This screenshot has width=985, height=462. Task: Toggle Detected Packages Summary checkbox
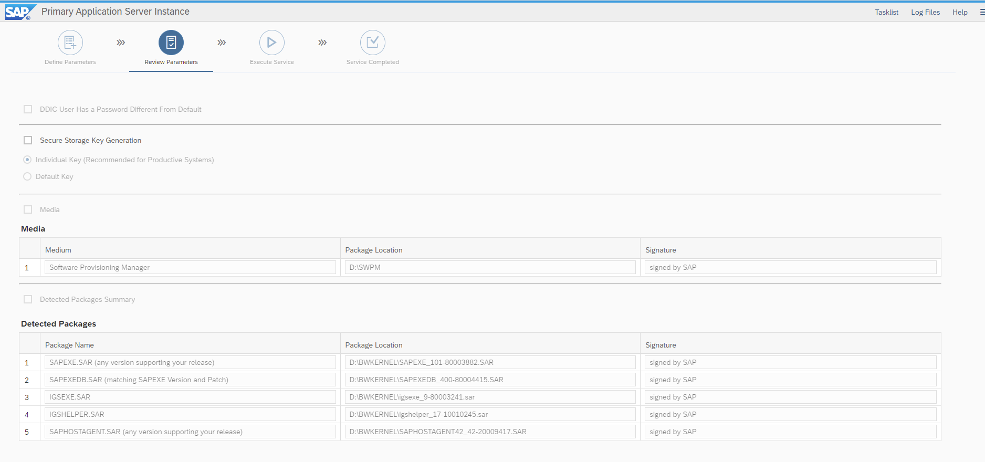pos(28,299)
